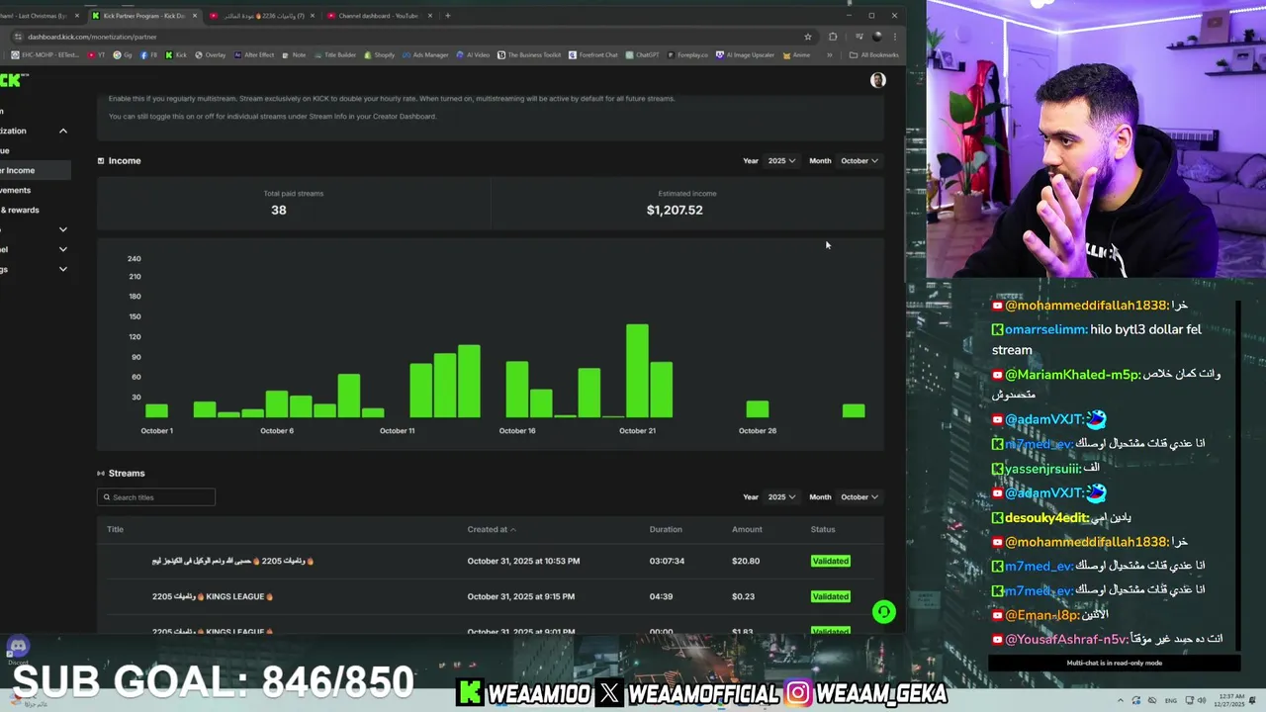Open the Shopify bookmark
1266x712 pixels.
click(379, 55)
